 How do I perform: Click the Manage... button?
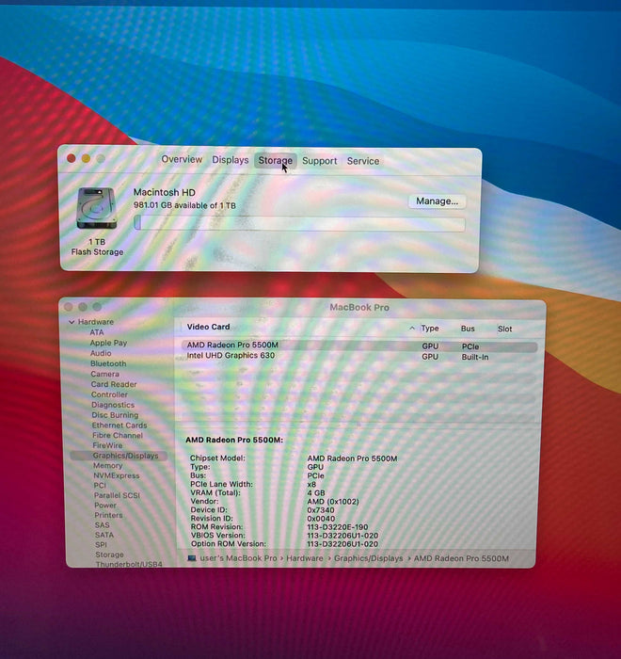tap(437, 201)
